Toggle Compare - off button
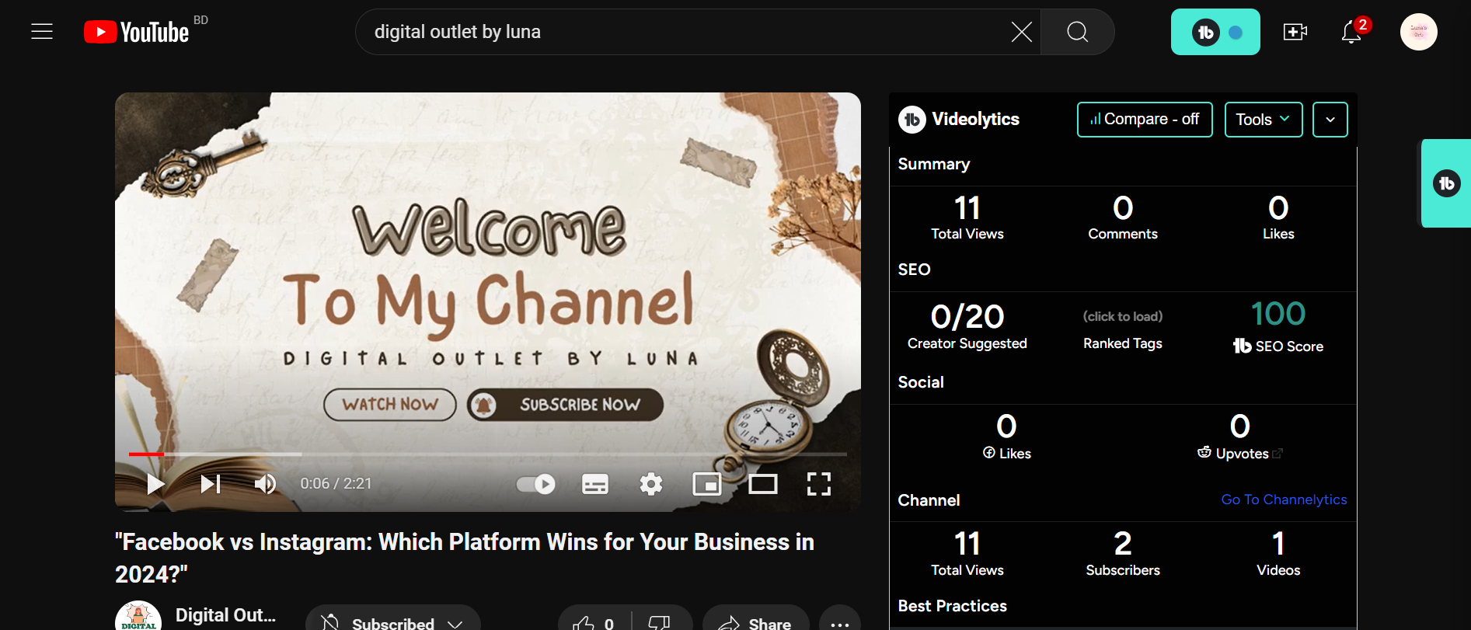Screen dimensions: 1471x630 click(x=1145, y=120)
